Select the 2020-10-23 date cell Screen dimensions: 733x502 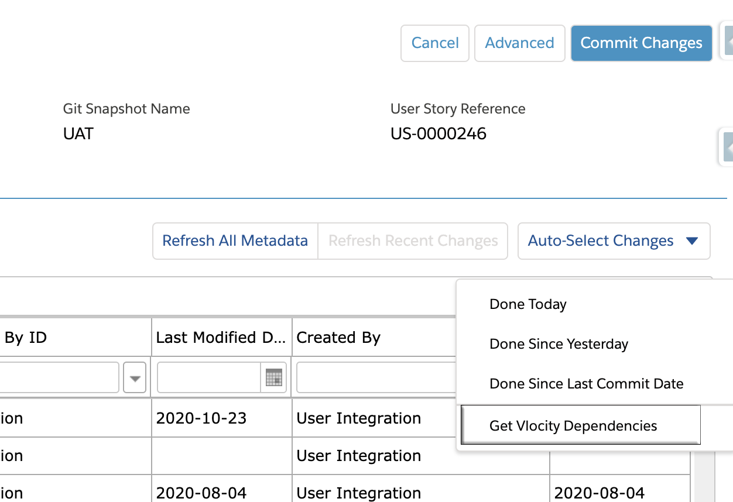tap(221, 418)
